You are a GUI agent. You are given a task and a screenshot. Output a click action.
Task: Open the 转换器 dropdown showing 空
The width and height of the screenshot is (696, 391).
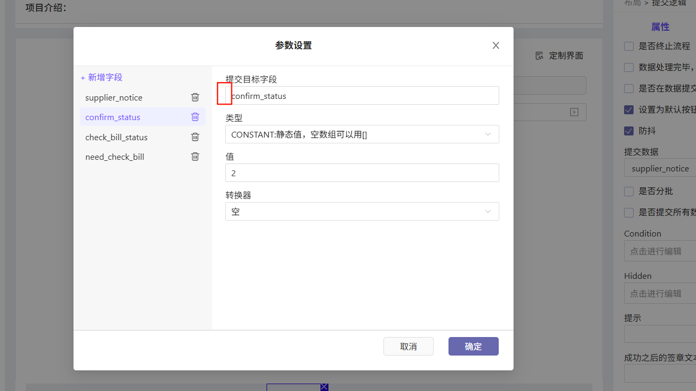point(362,212)
